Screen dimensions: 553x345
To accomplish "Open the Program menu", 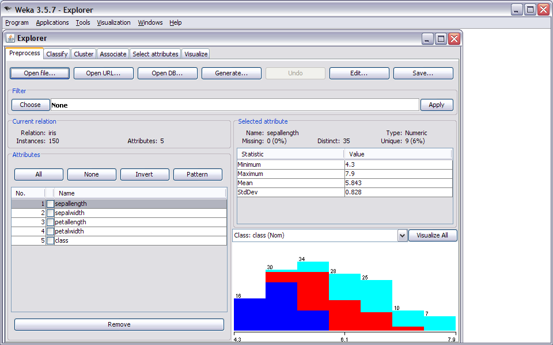I will (17, 22).
